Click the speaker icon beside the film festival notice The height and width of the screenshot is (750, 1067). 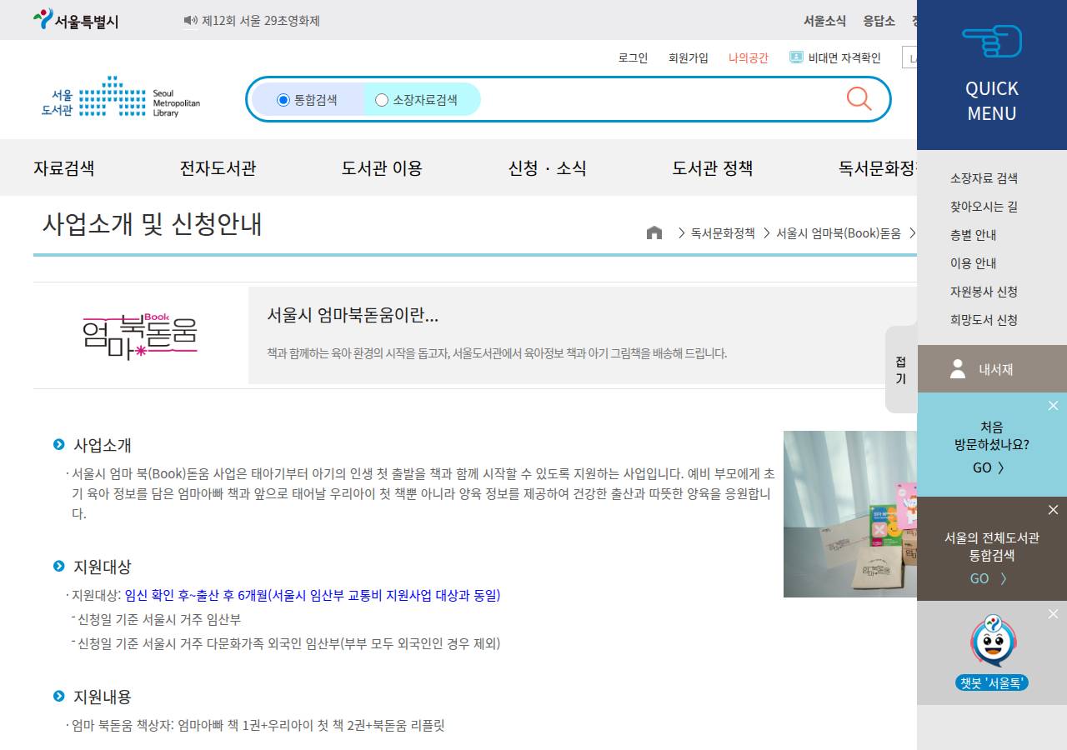point(191,21)
